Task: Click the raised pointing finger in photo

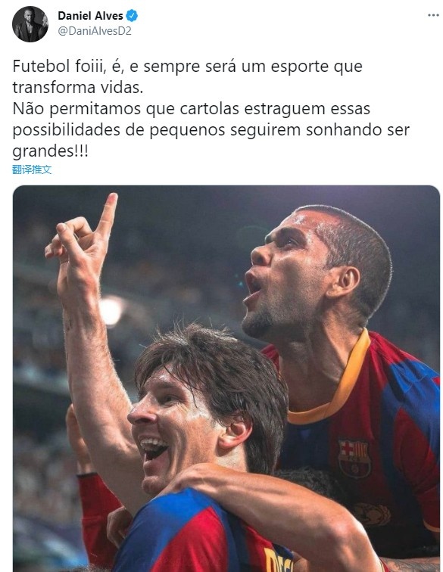Action: (x=106, y=215)
